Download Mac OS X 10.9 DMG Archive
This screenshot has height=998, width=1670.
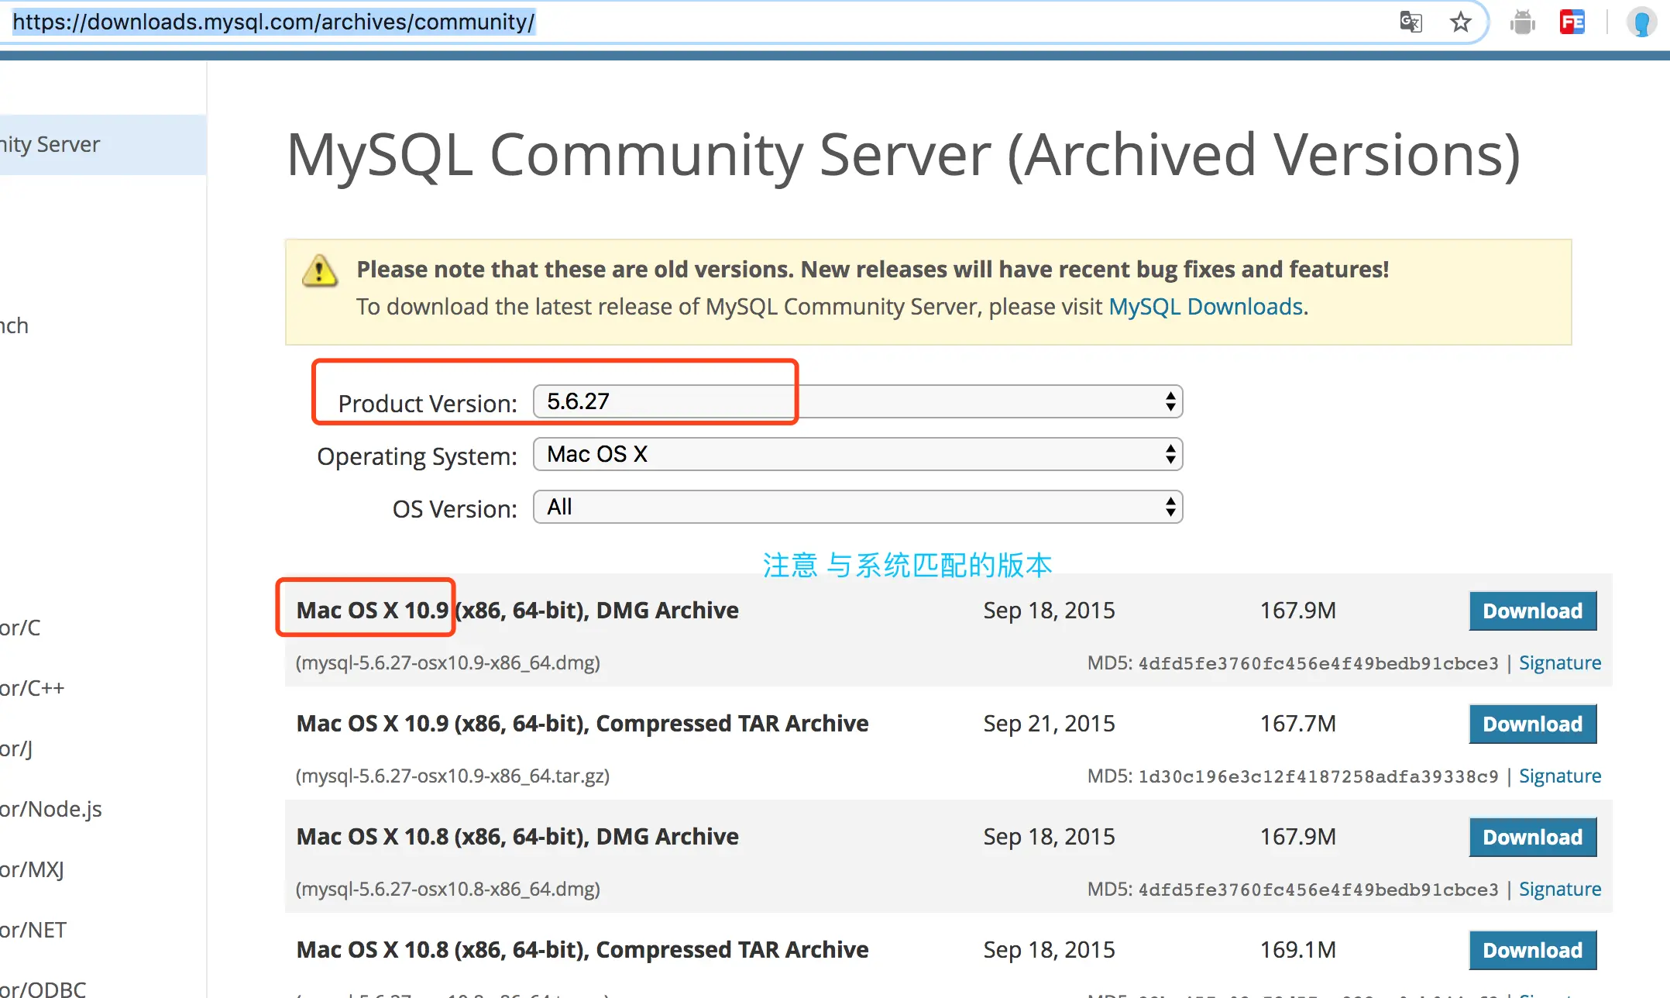coord(1532,611)
